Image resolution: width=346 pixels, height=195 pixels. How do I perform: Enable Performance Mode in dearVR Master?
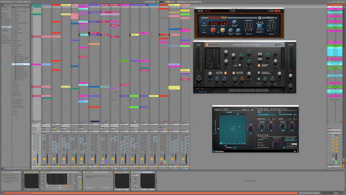point(258,148)
